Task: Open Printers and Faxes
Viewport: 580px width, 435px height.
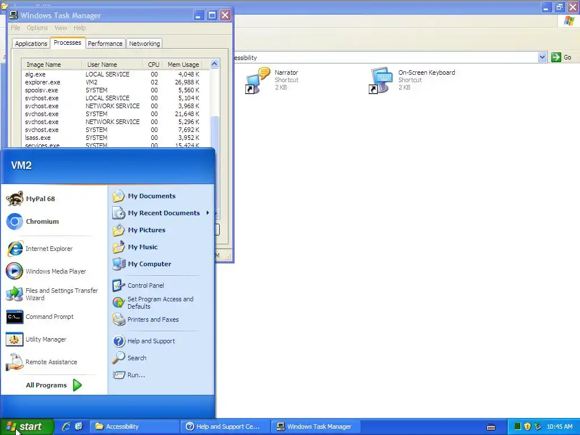Action: 146,319
